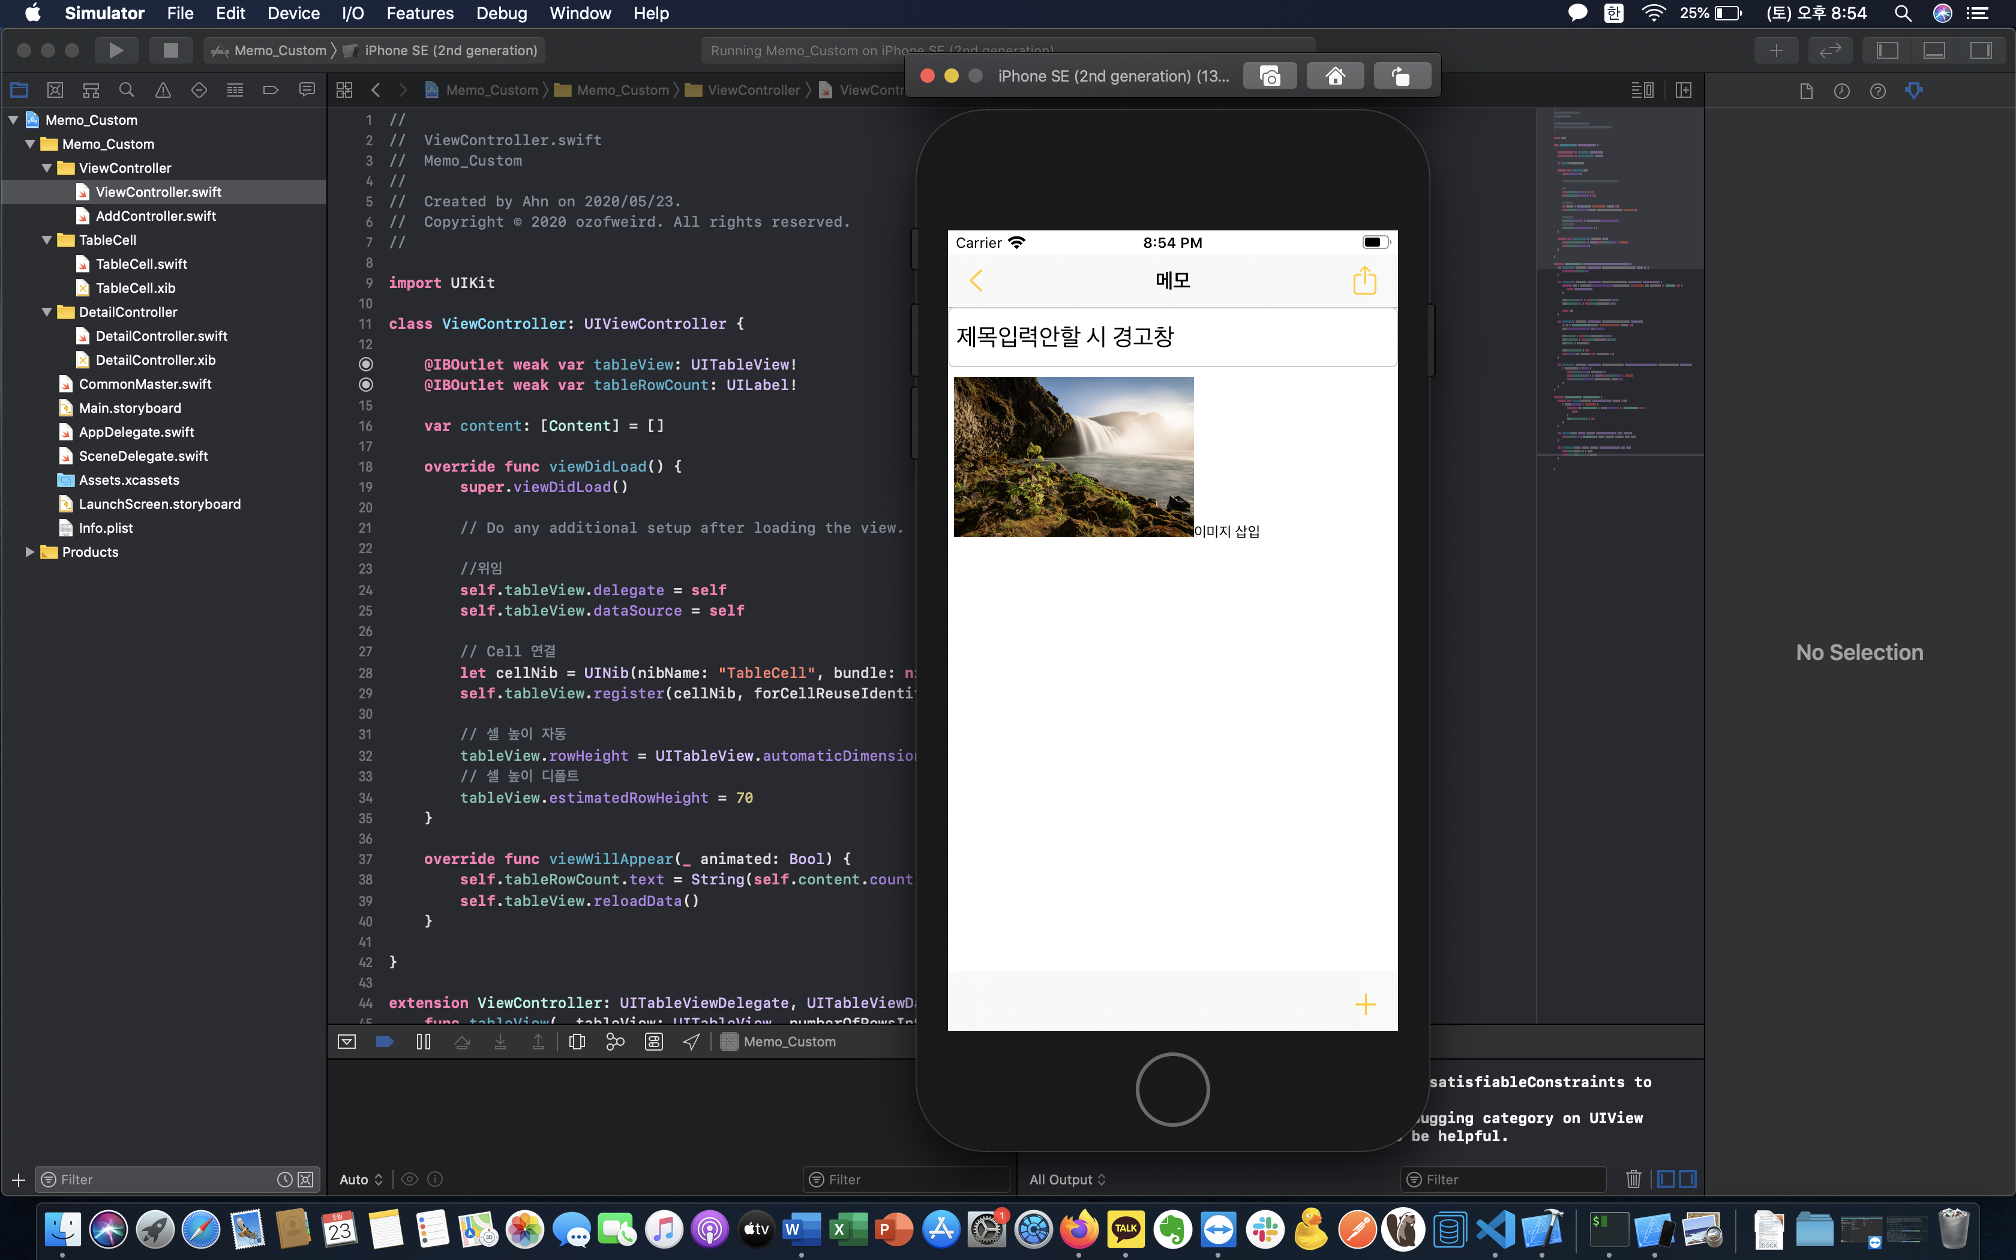
Task: Click the Xcode Run play button
Action: (116, 50)
